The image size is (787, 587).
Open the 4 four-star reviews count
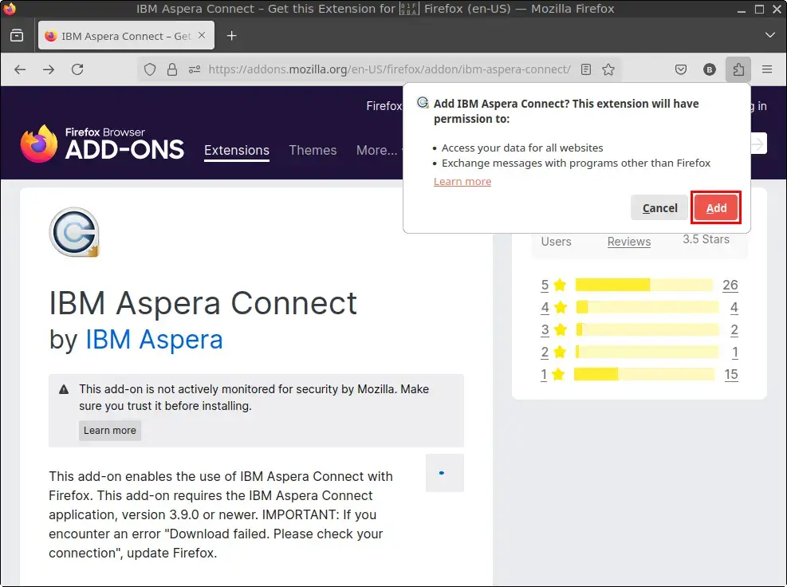[734, 307]
